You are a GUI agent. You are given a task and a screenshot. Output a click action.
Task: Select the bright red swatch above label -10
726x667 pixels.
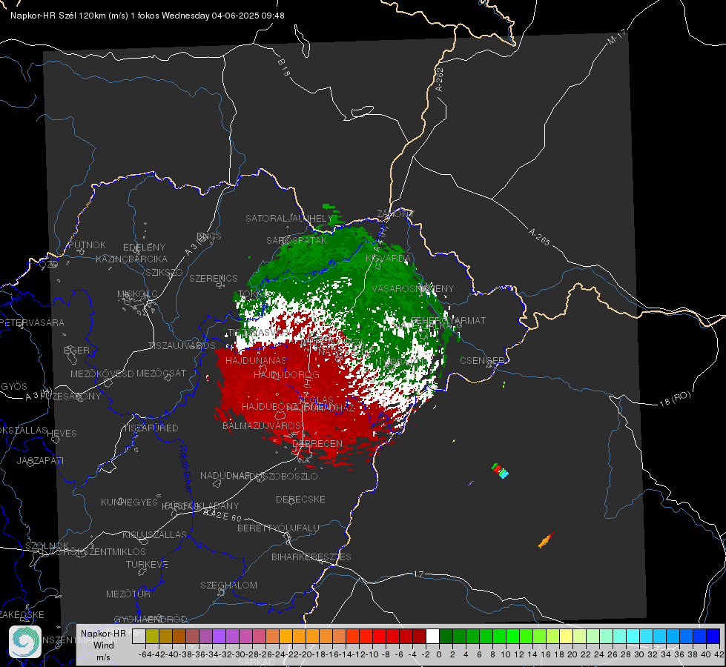tap(379, 637)
